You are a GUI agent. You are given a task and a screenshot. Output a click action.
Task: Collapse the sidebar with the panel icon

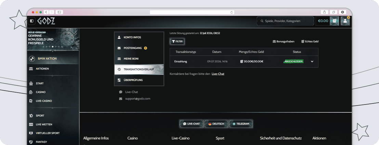click(x=32, y=21)
